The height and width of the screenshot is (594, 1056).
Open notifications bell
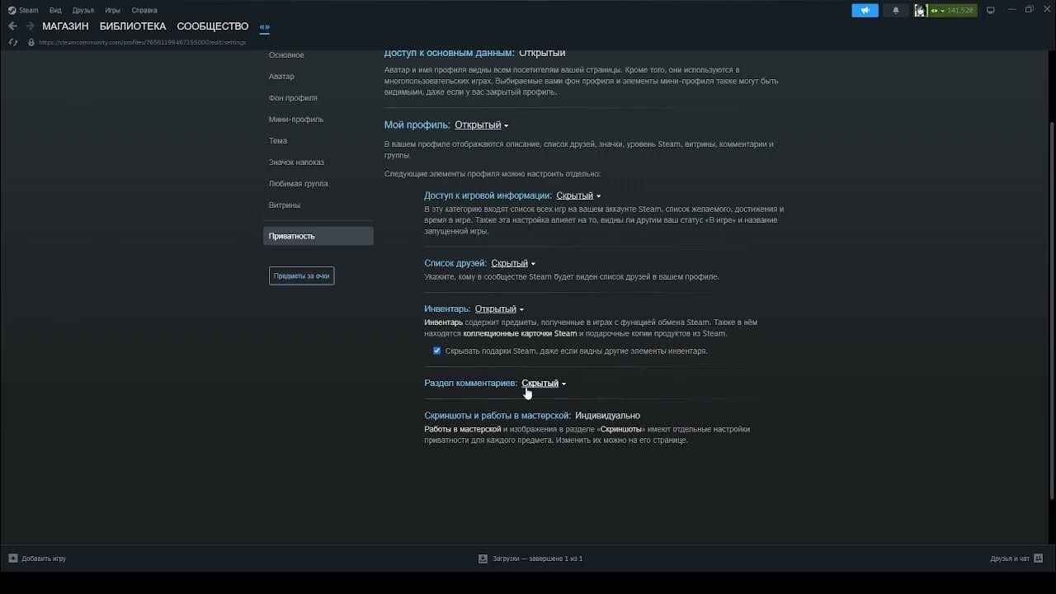pos(896,11)
